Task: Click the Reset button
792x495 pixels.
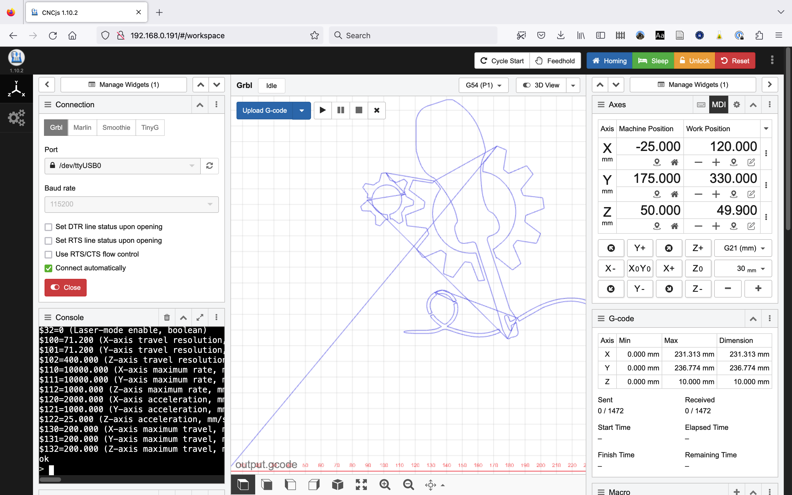Action: [735, 61]
